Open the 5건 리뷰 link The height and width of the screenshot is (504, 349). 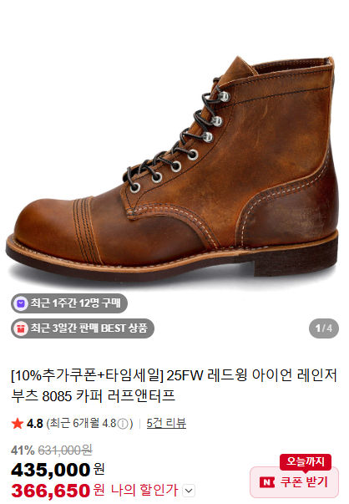coord(166,423)
